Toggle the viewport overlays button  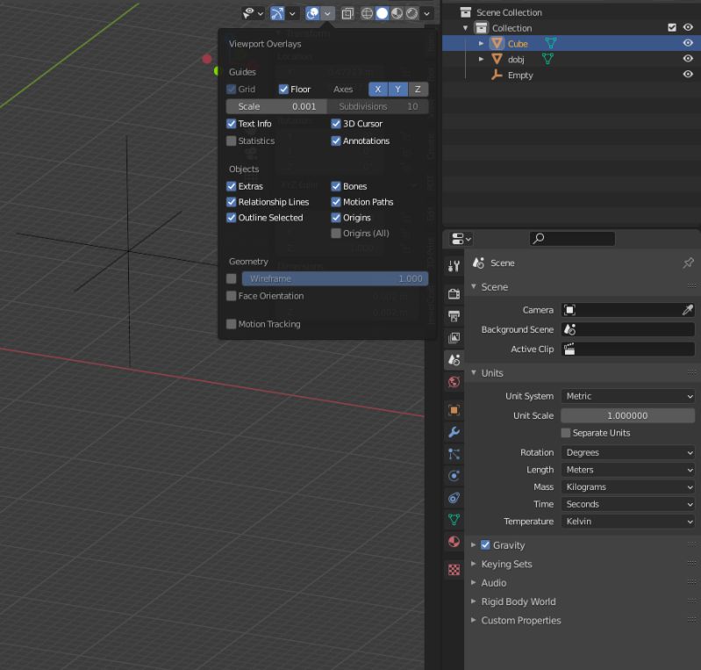pyautogui.click(x=312, y=13)
